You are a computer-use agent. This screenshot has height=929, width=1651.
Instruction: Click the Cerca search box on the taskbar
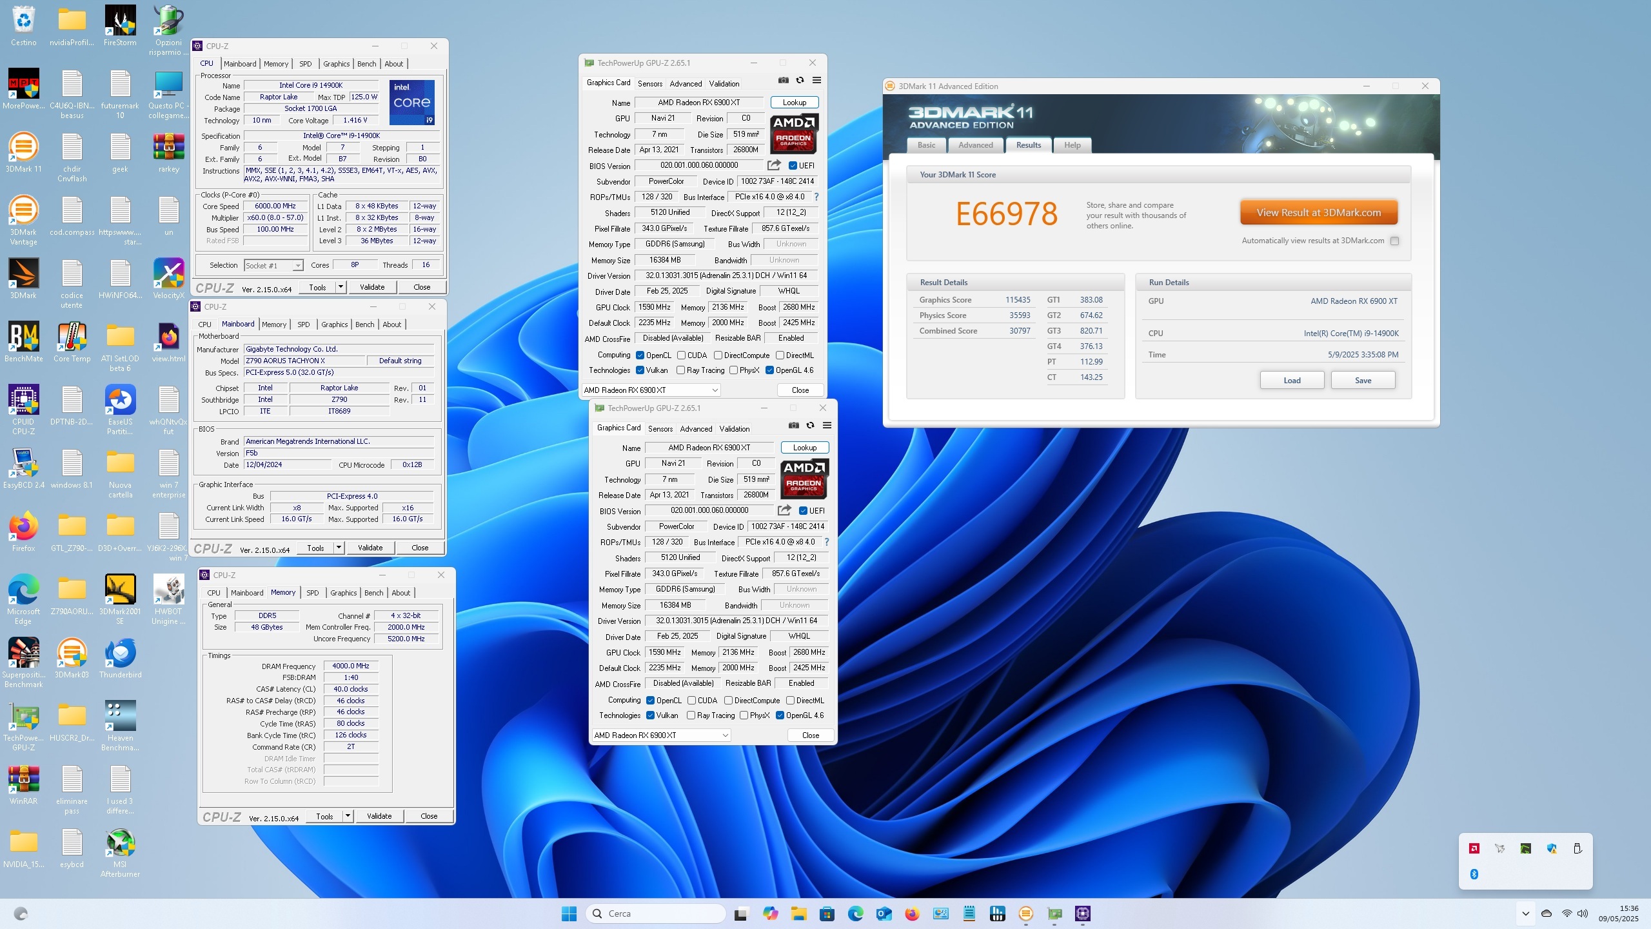pyautogui.click(x=655, y=914)
